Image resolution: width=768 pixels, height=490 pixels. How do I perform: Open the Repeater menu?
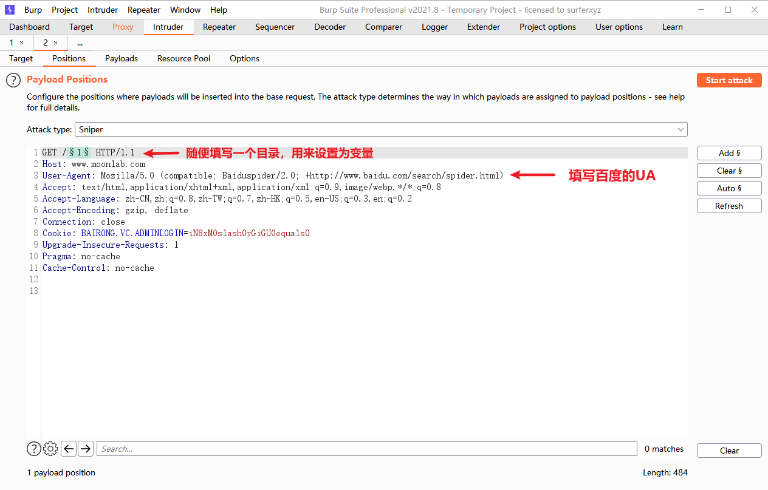tap(144, 10)
